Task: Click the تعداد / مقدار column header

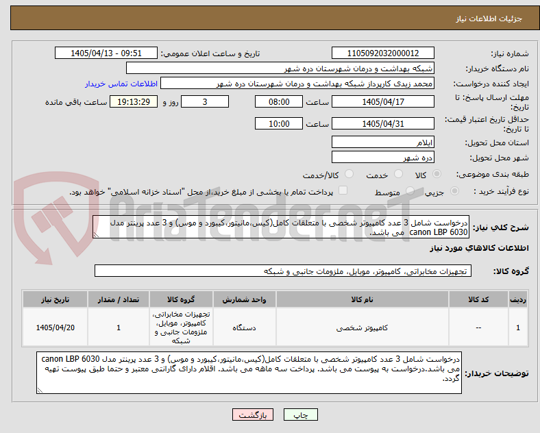Action: pos(119,299)
